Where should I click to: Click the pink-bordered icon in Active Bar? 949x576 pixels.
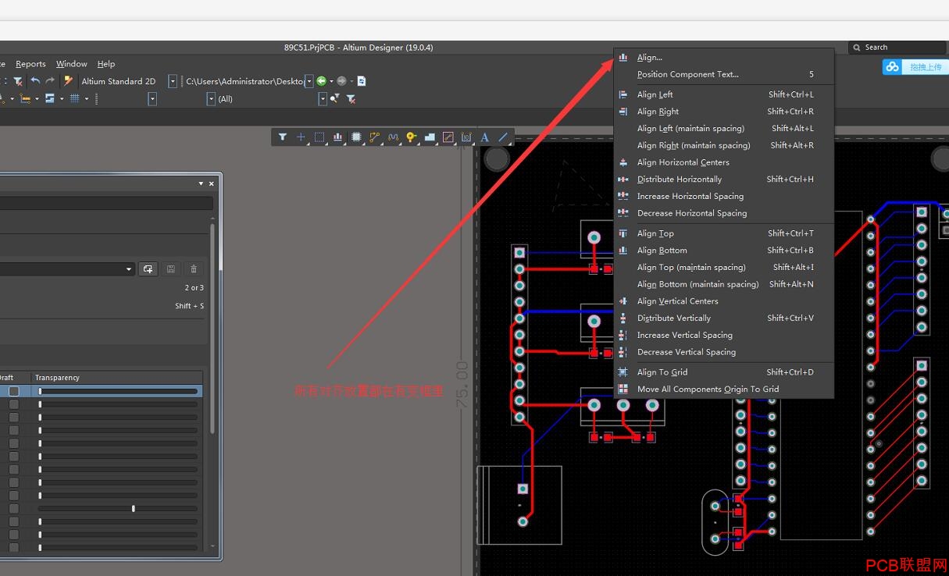click(x=448, y=137)
